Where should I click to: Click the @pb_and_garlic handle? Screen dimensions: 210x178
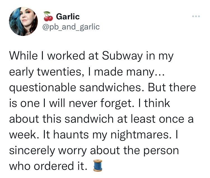click(x=71, y=27)
